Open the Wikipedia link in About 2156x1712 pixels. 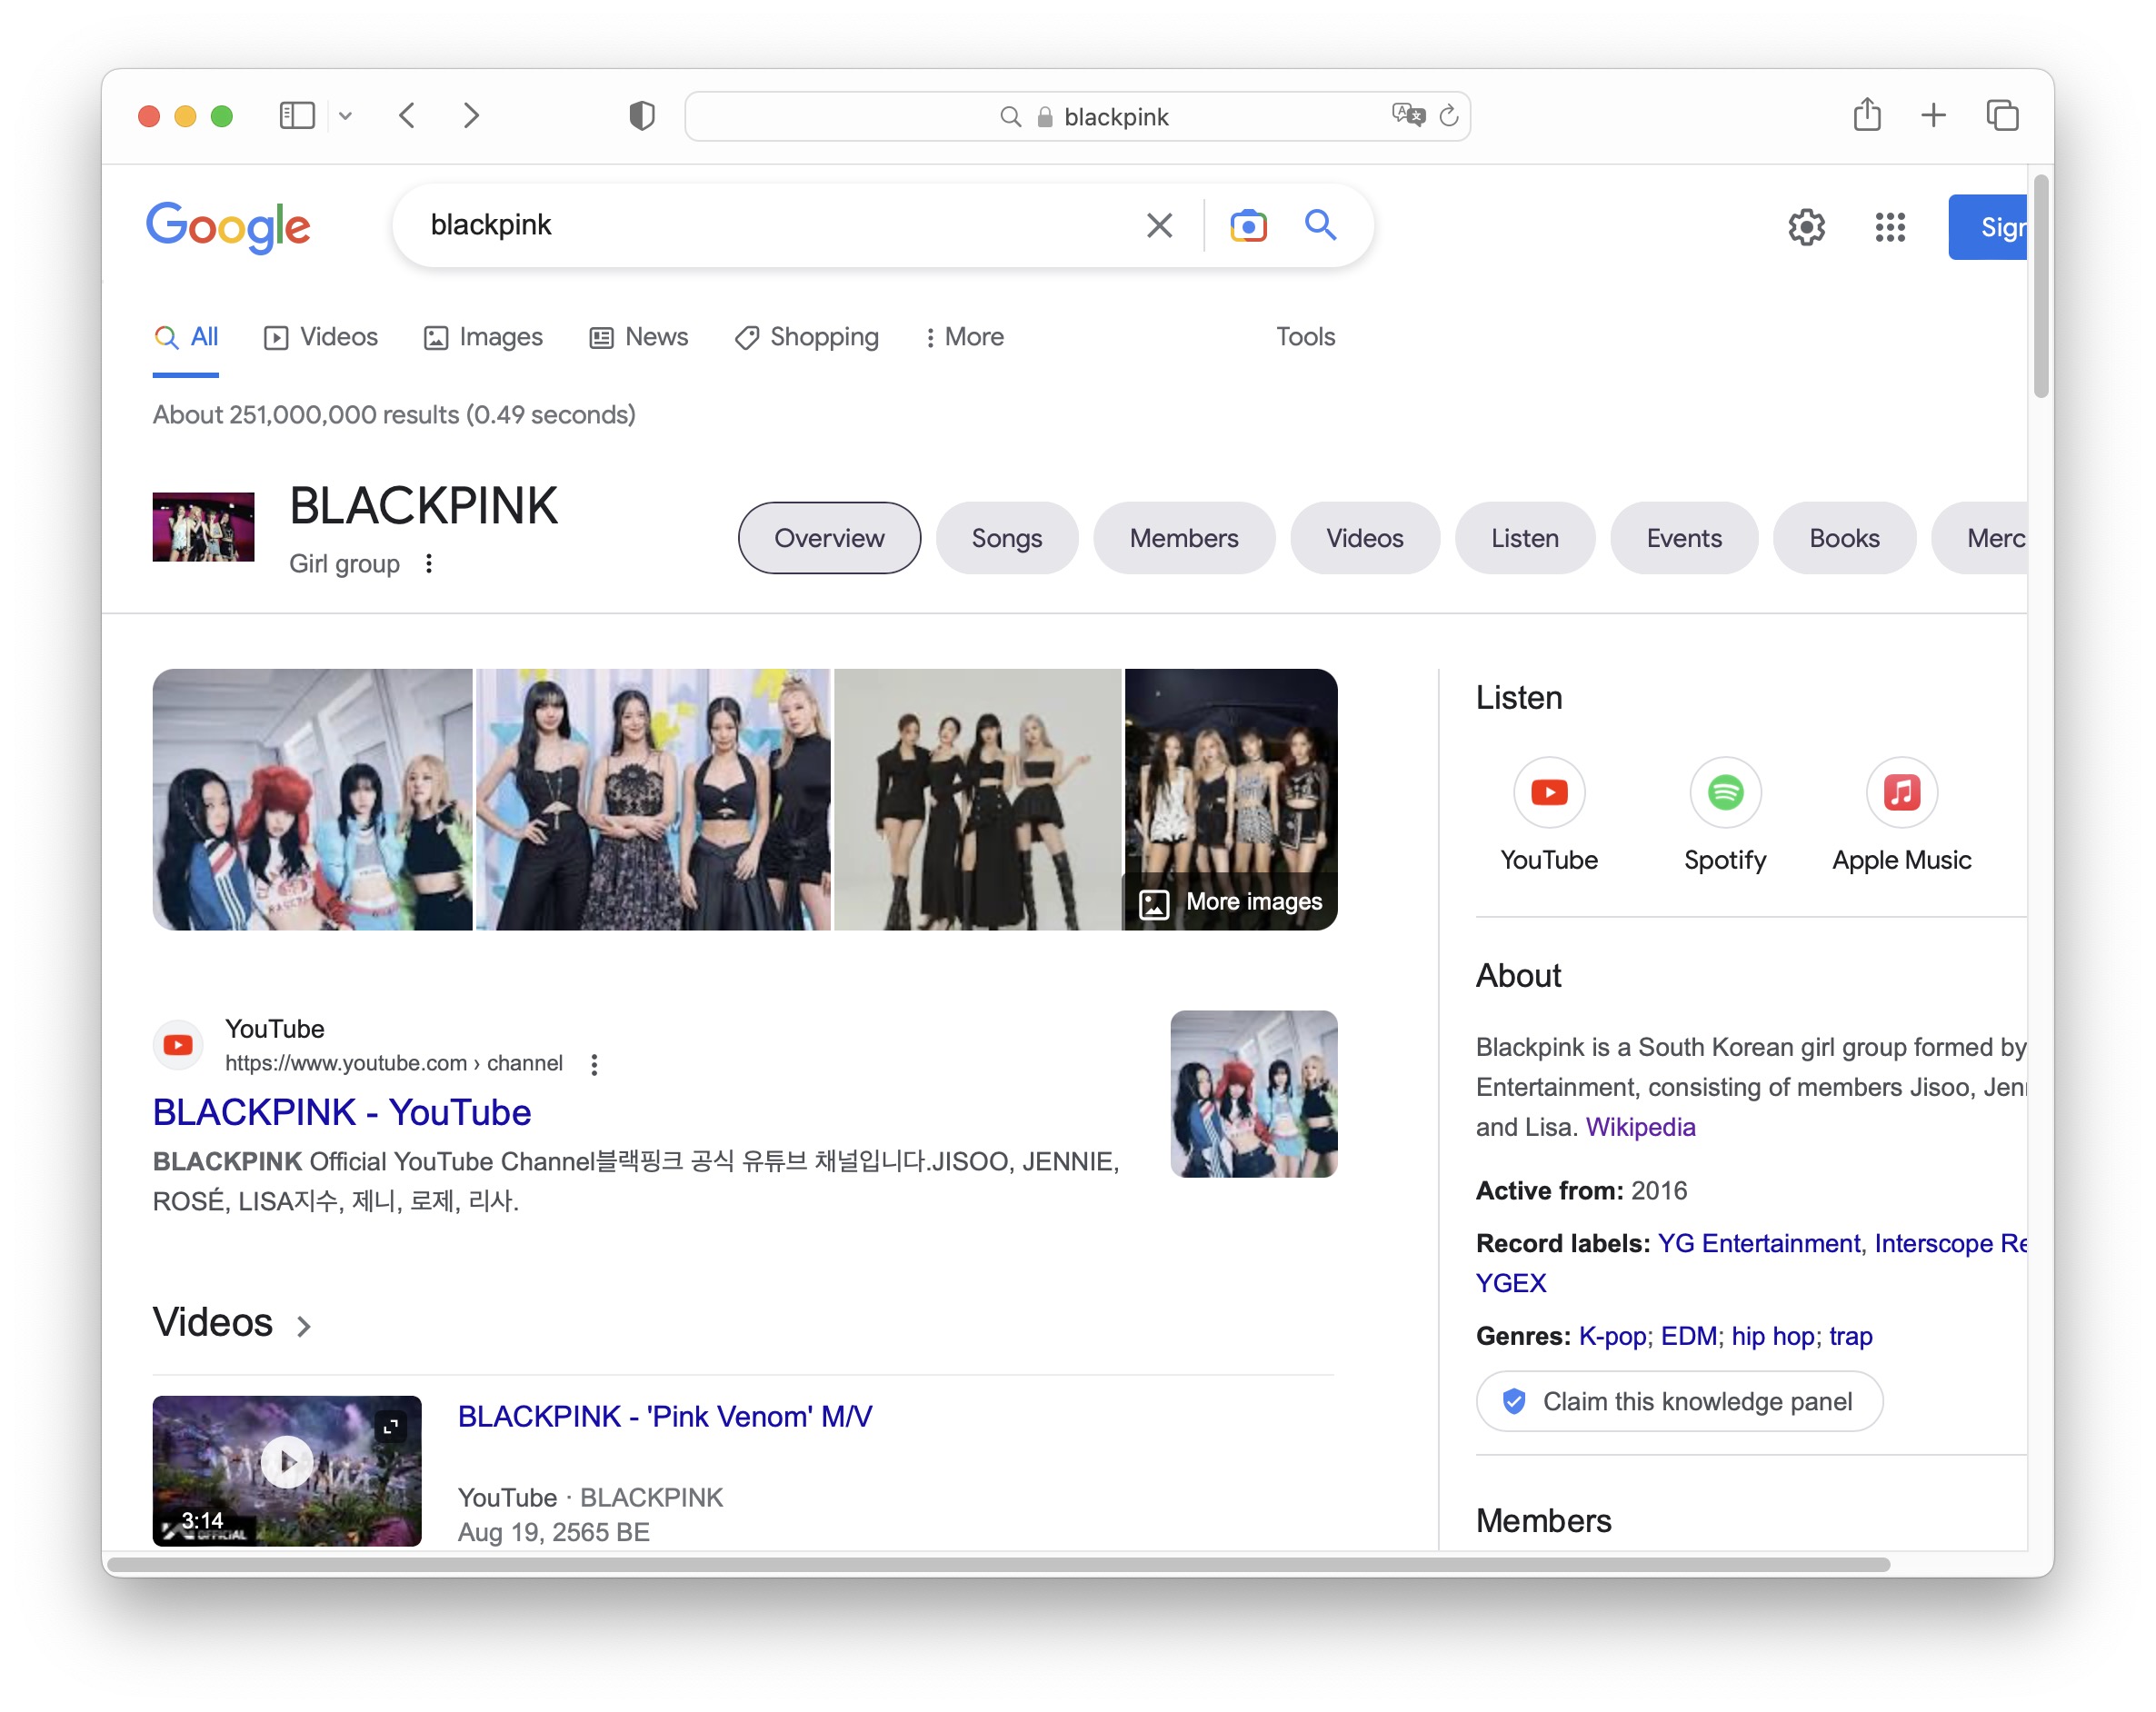point(1640,1127)
